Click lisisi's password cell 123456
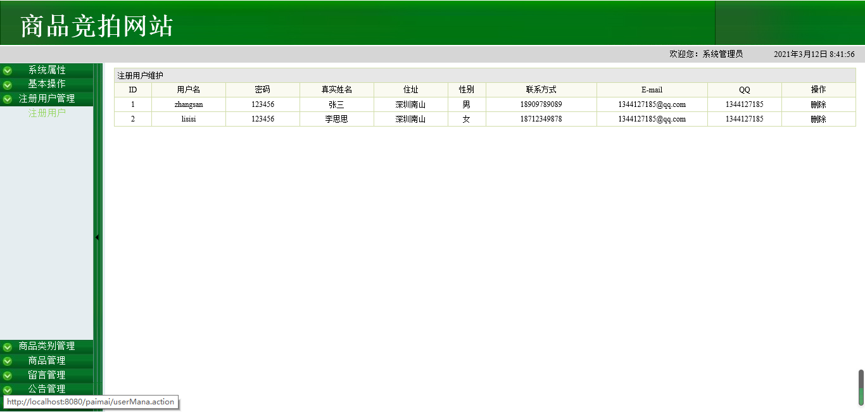 pos(263,119)
